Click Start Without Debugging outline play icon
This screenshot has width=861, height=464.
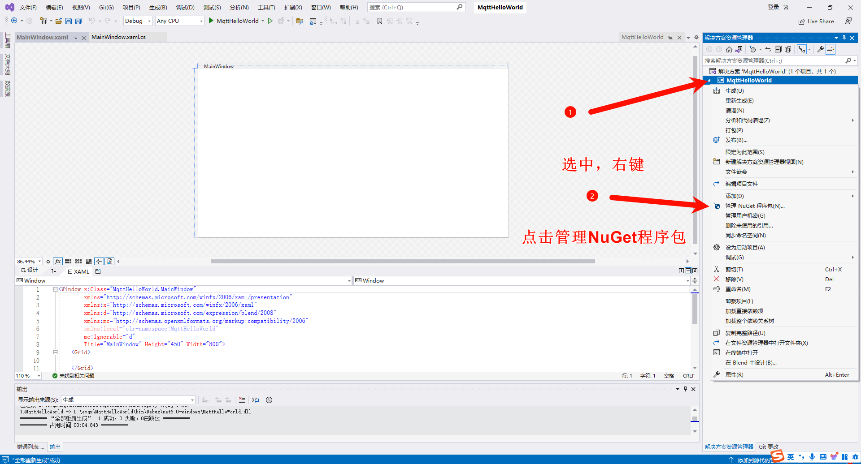click(x=270, y=21)
